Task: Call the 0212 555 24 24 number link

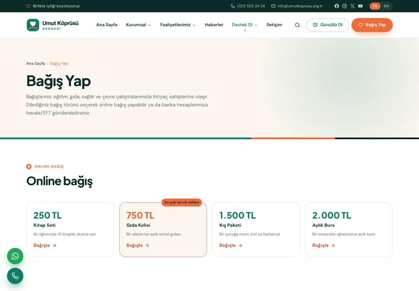Action: [x=251, y=6]
